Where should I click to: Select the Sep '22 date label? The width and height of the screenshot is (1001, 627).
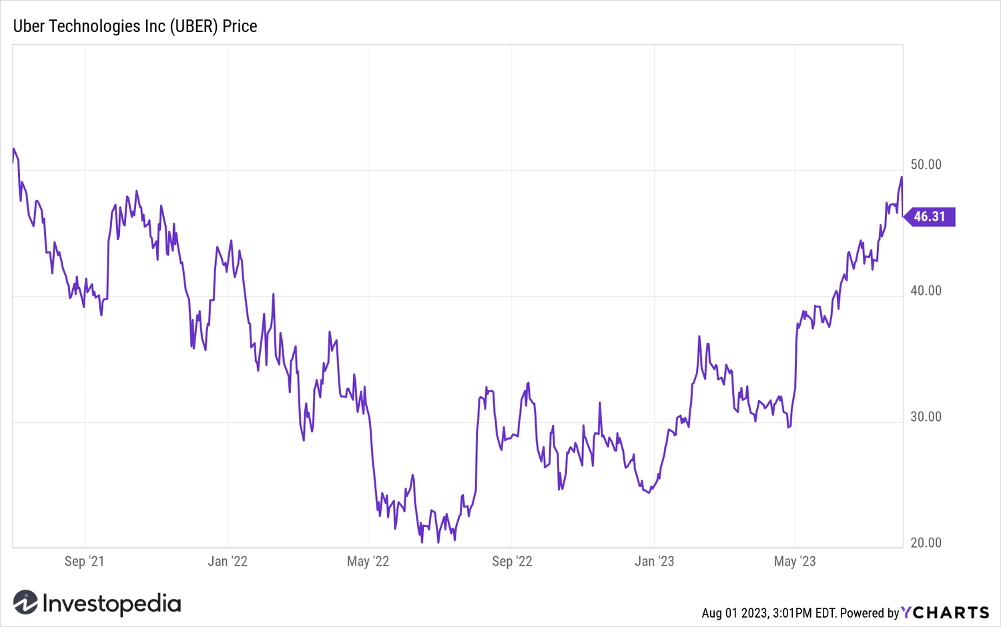click(x=512, y=561)
